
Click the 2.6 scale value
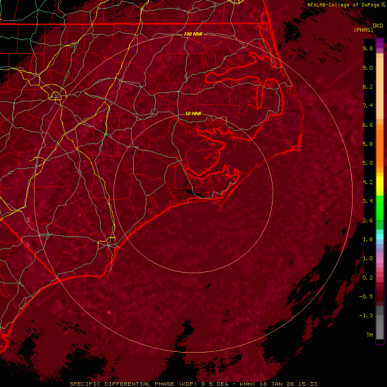[368, 221]
